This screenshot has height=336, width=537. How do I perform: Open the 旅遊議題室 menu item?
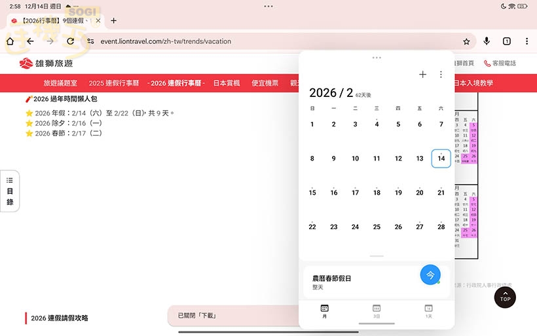(x=60, y=83)
